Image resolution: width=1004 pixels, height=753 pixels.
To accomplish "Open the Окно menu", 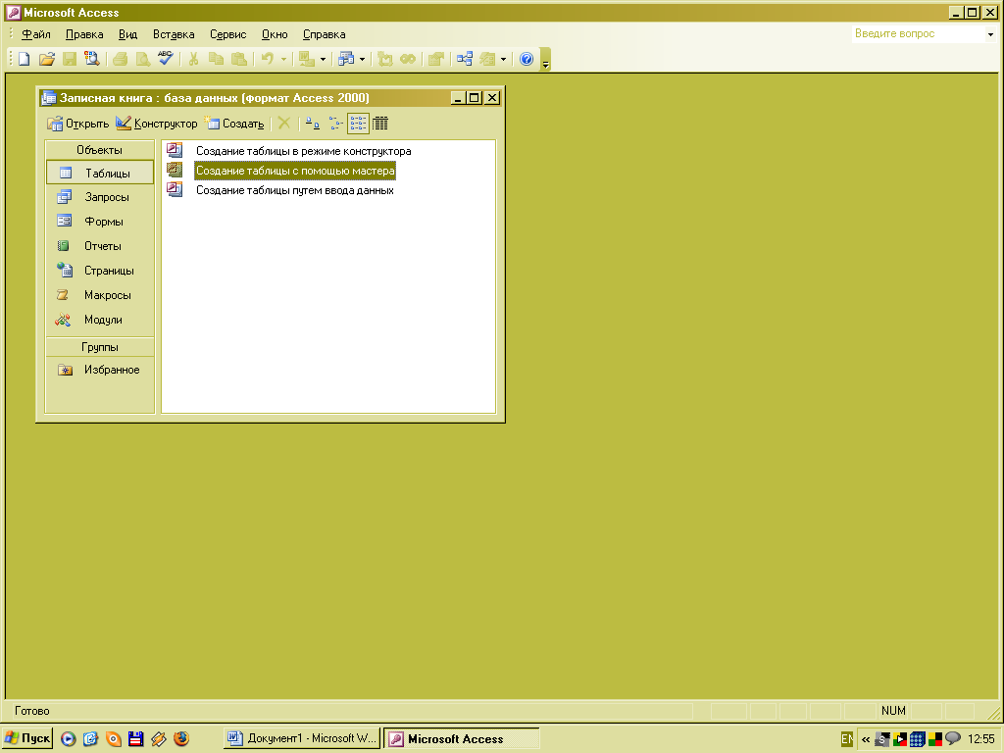I will 275,34.
